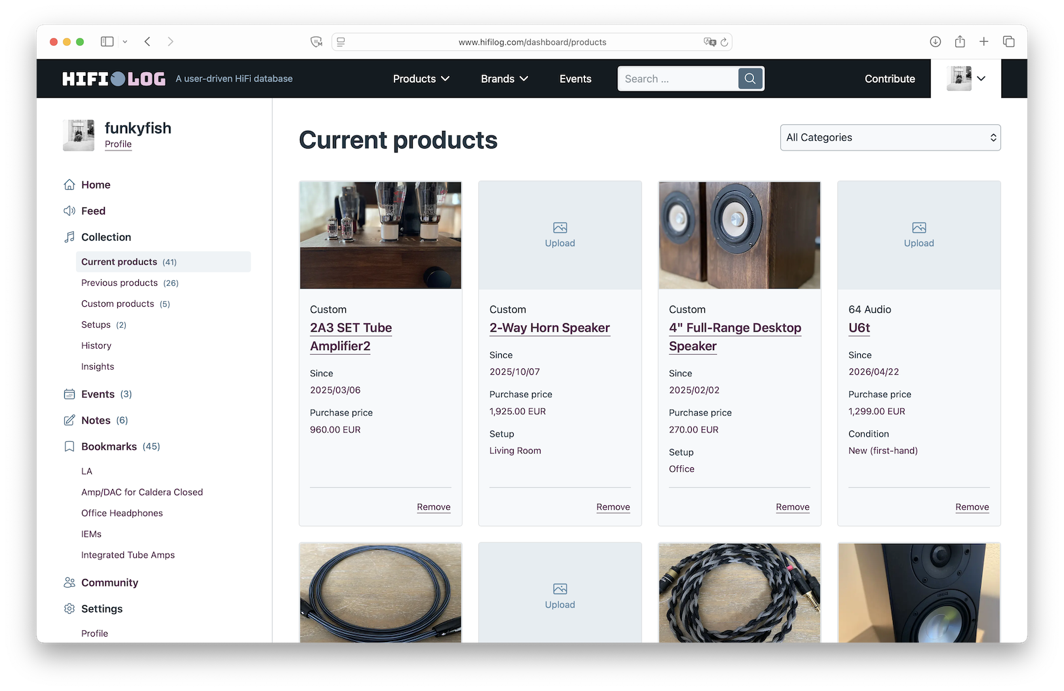The width and height of the screenshot is (1064, 691).
Task: Remove the 2-Way Horn Speaker product
Action: pyautogui.click(x=613, y=507)
